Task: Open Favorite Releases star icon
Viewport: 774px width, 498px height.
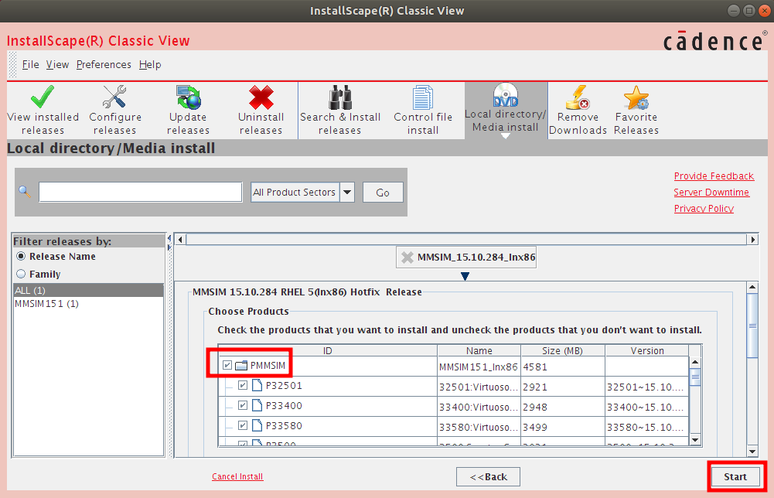Action: [x=636, y=97]
